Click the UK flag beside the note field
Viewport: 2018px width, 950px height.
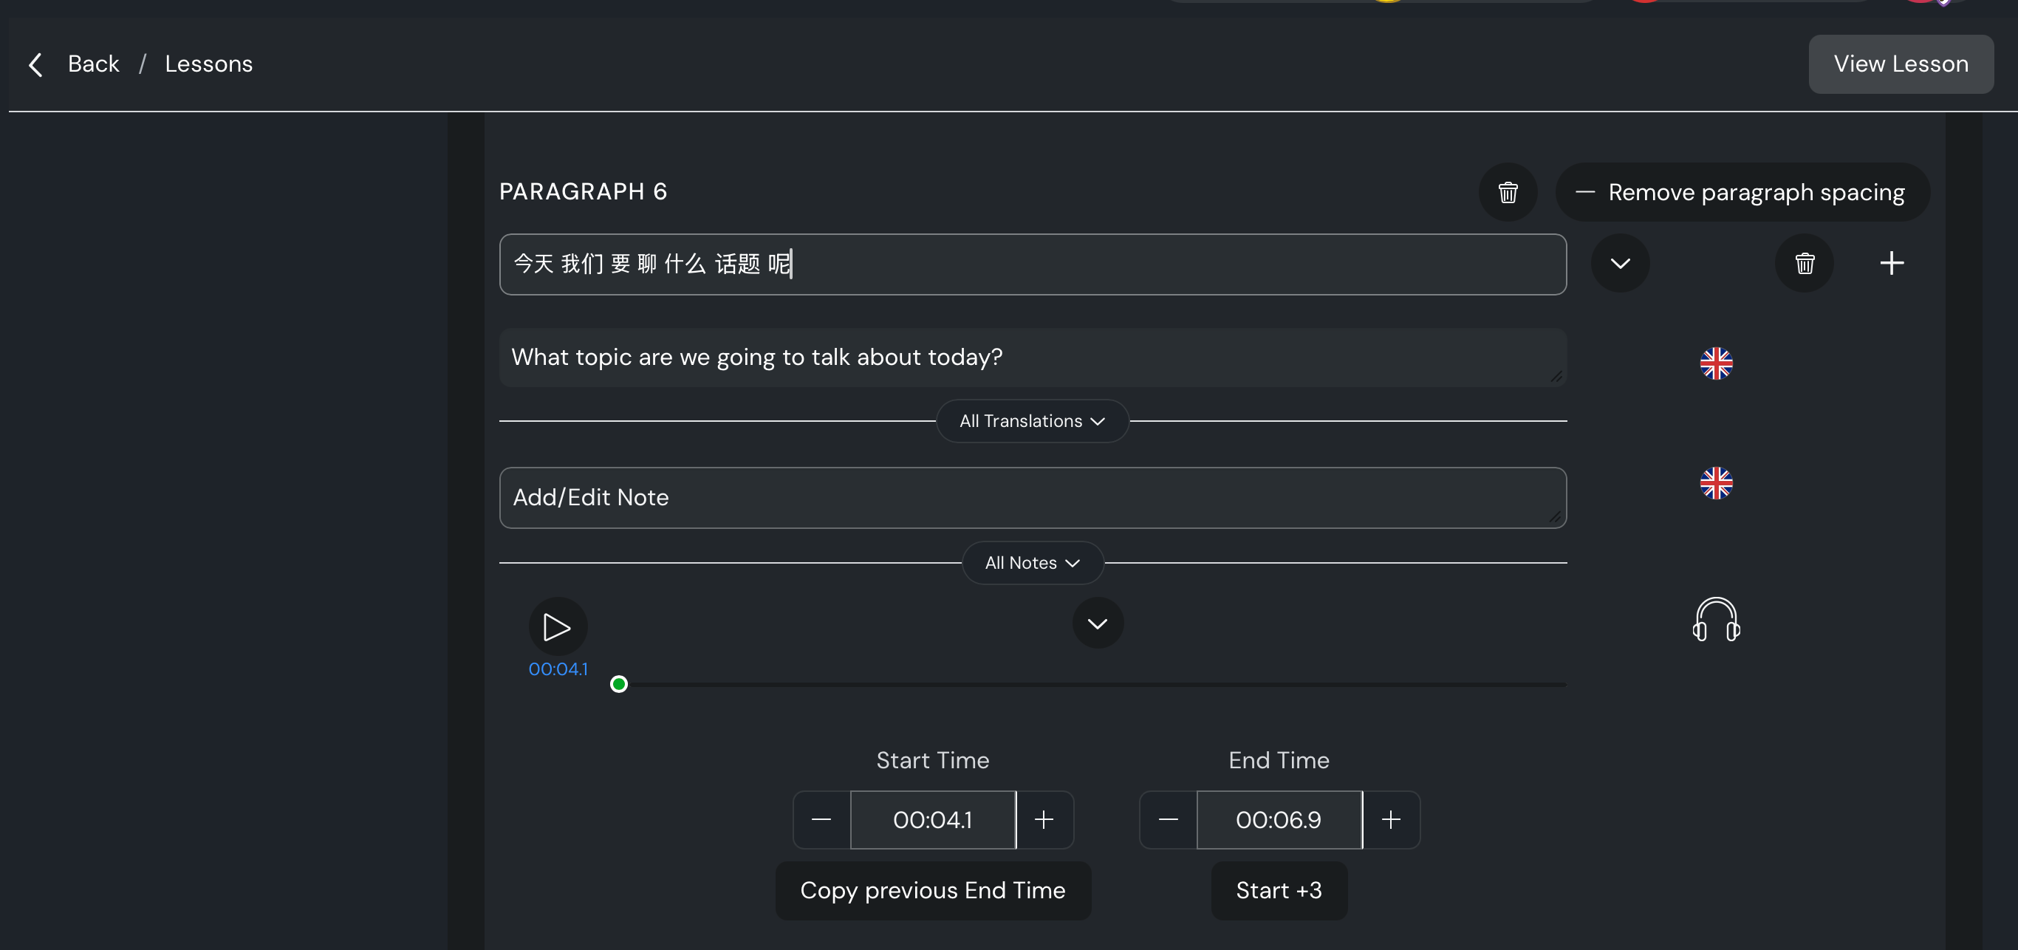(1716, 483)
